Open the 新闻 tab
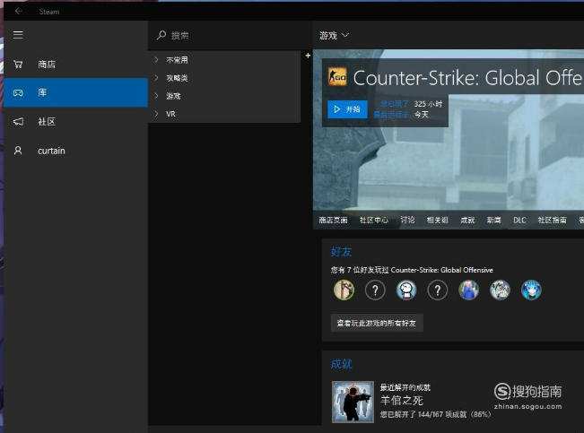Viewport: 584px width, 433px height. [494, 220]
